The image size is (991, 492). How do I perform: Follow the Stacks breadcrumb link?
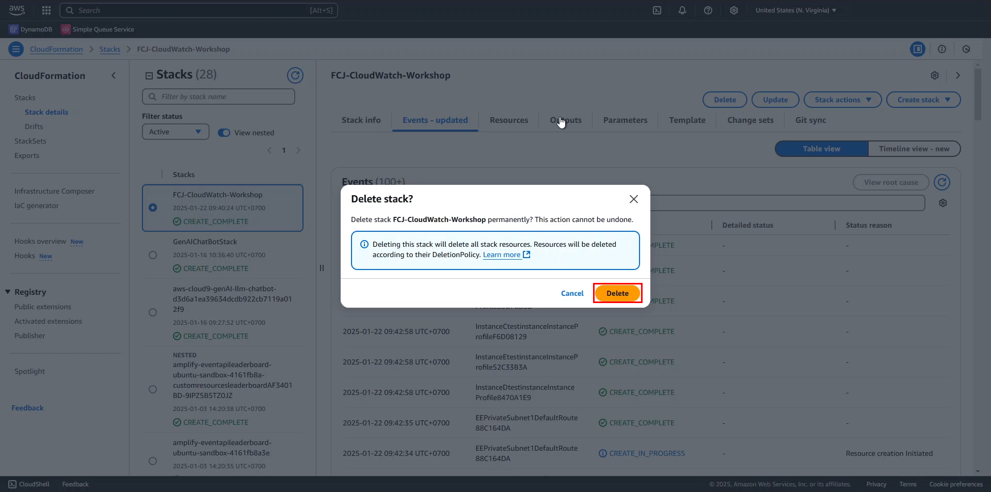[109, 49]
